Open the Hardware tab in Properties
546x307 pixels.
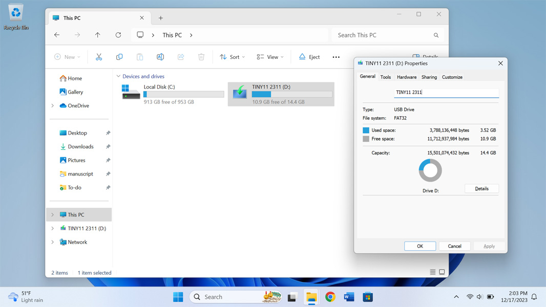point(407,77)
